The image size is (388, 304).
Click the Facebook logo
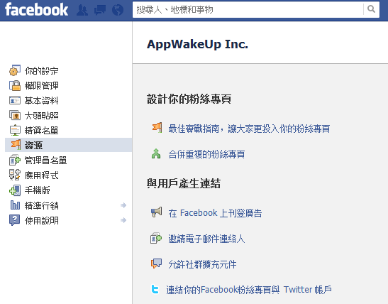(x=36, y=10)
